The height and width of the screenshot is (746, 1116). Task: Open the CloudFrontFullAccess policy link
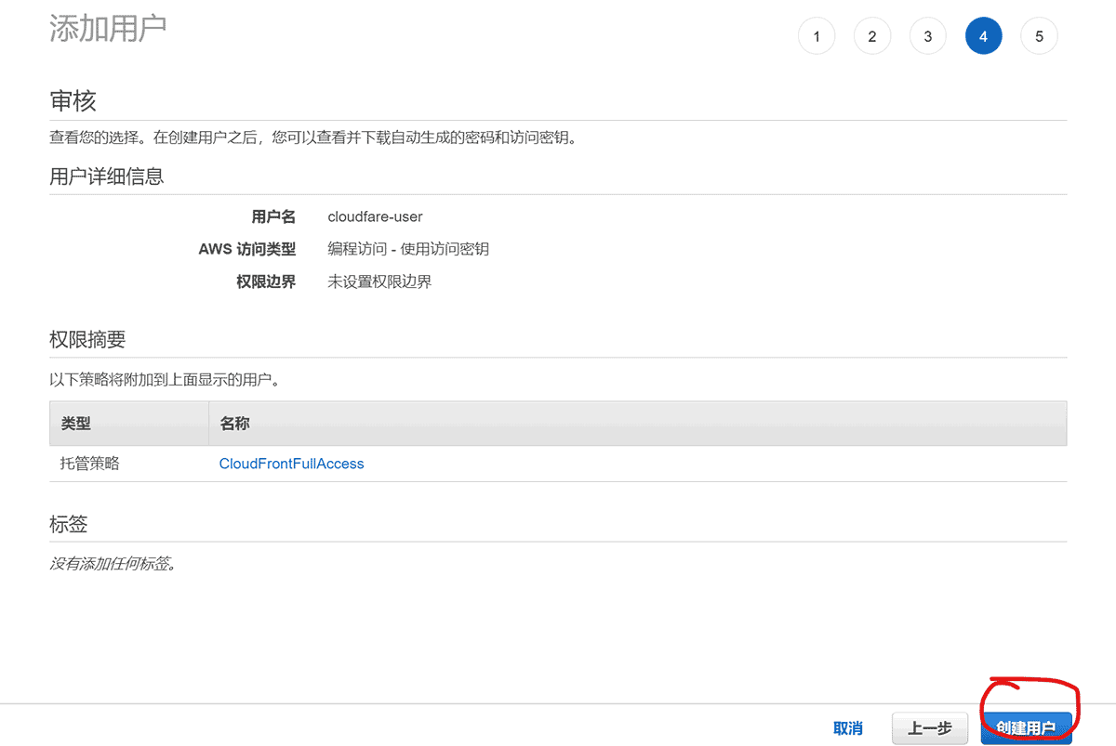291,463
